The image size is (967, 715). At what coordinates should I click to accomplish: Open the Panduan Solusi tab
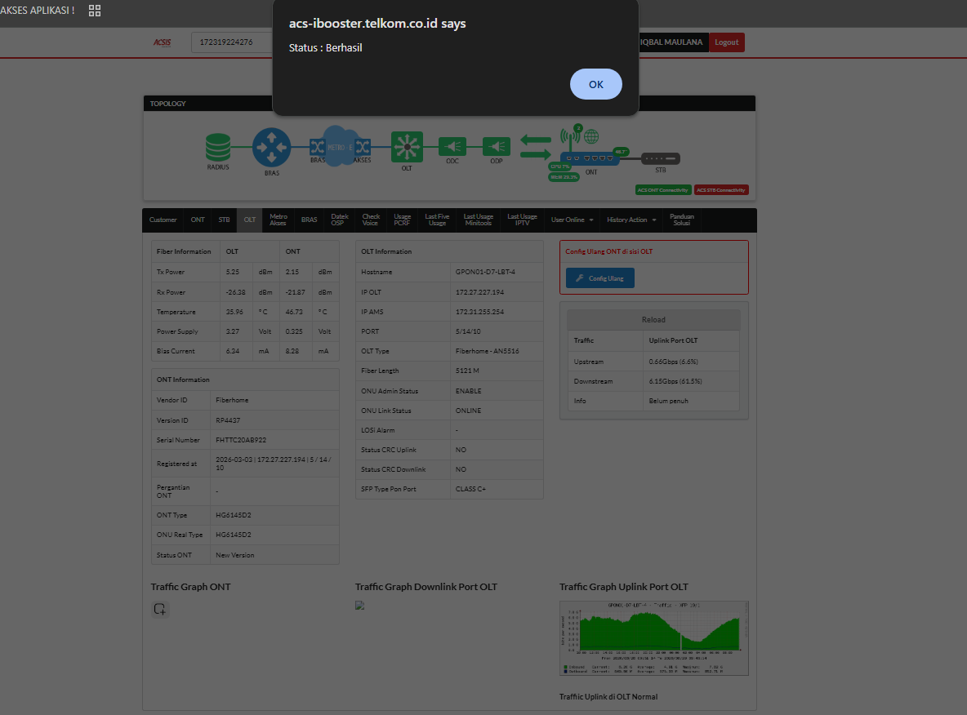[x=681, y=220]
